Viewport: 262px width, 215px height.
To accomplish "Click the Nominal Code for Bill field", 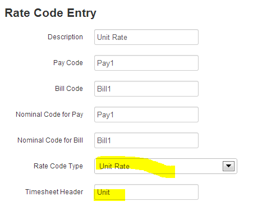I will [x=146, y=140].
